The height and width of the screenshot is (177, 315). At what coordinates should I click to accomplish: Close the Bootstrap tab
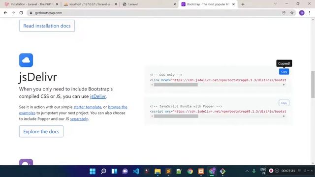tap(233, 4)
